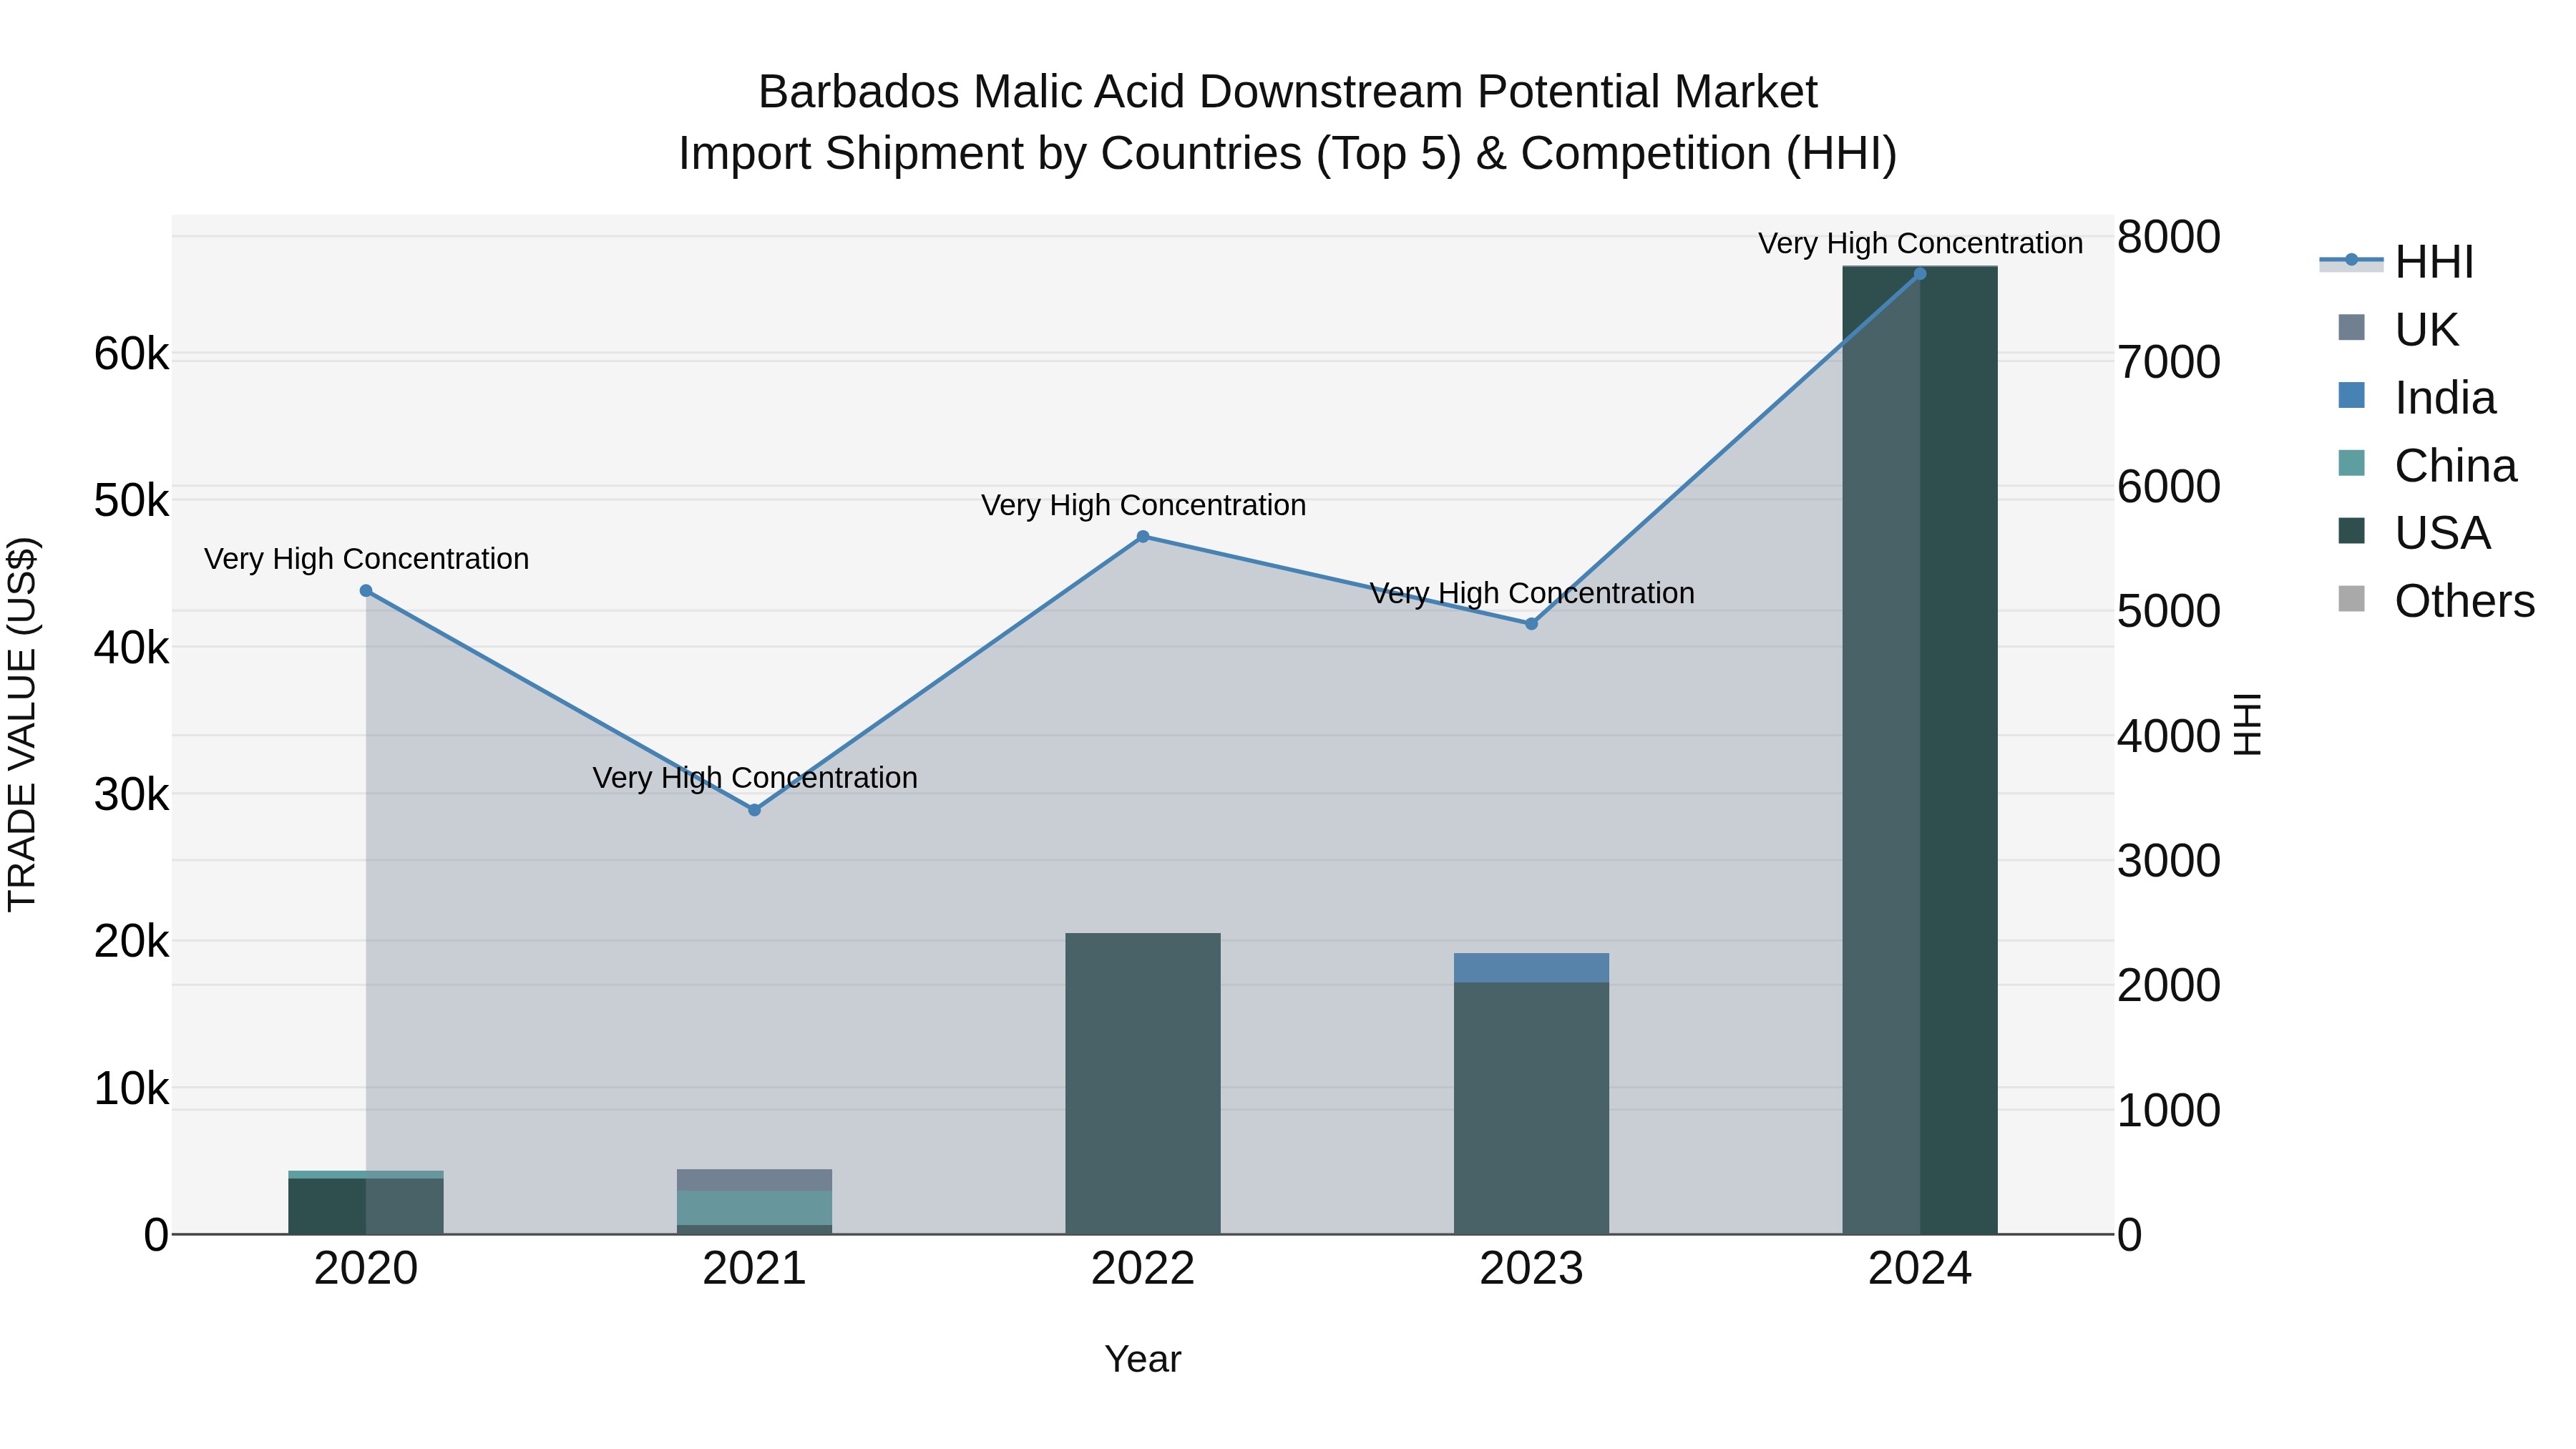2576x1449 pixels.
Task: Click the 2022 USA bar
Action: (x=1143, y=1084)
